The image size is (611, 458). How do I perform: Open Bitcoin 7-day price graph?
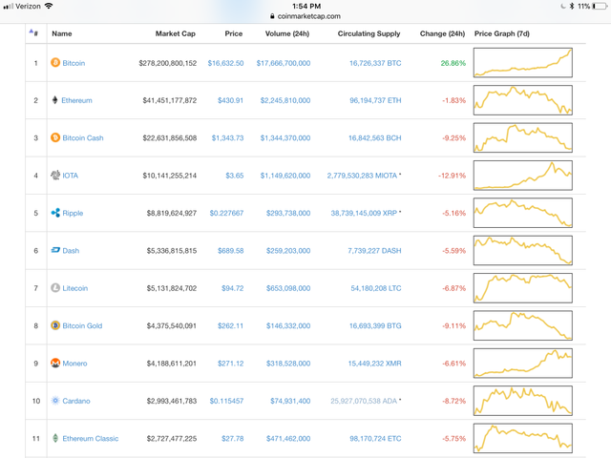523,62
